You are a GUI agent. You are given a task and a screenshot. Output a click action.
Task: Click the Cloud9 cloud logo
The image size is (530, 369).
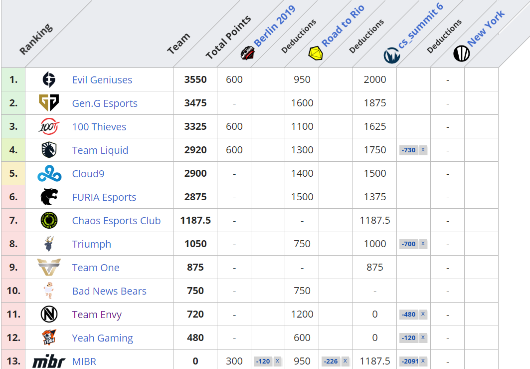click(x=49, y=173)
